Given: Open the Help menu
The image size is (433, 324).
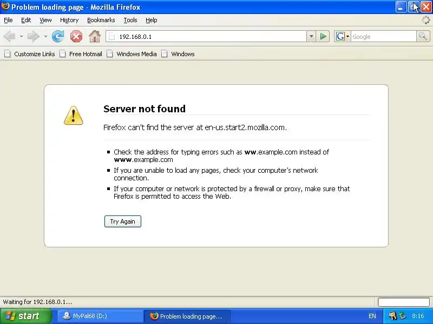Looking at the screenshot, I should click(x=152, y=20).
